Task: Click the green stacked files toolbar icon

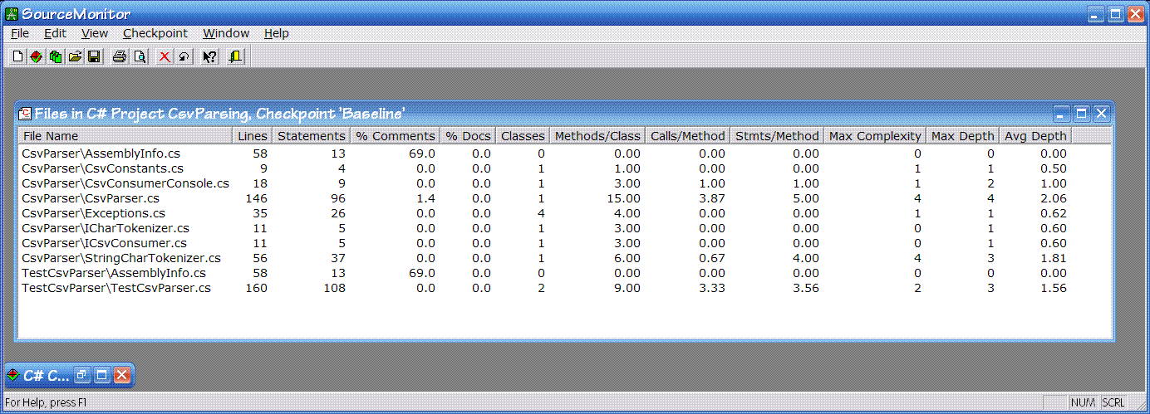Action: point(56,56)
